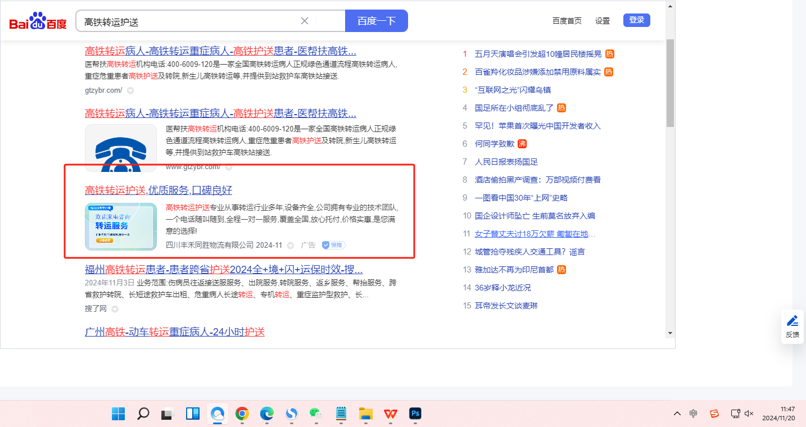Launch WPS Office from the taskbar
This screenshot has height=427, width=806.
[390, 414]
